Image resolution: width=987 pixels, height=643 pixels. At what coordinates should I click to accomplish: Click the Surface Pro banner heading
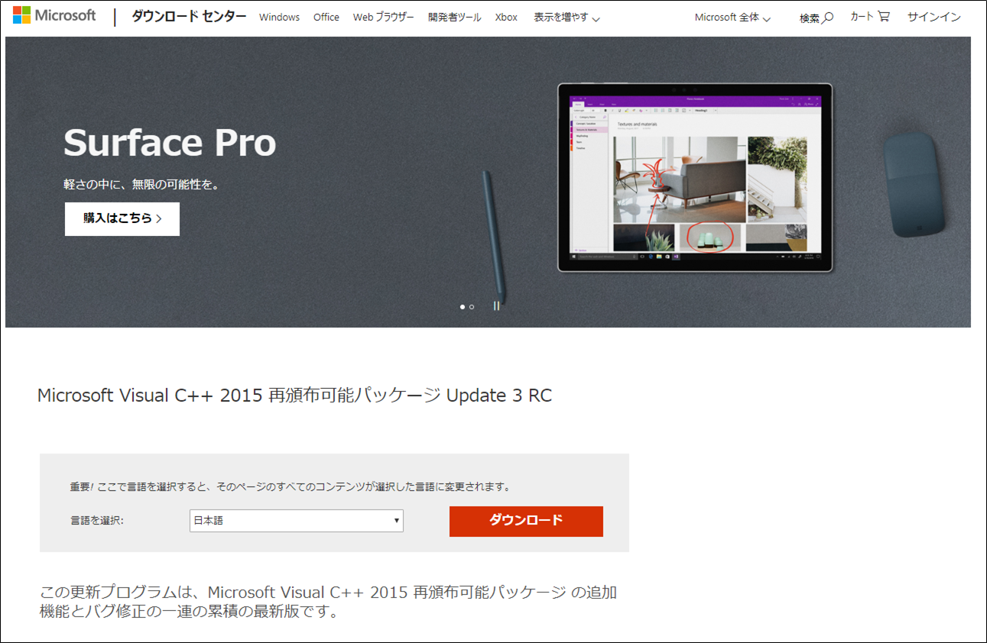170,142
